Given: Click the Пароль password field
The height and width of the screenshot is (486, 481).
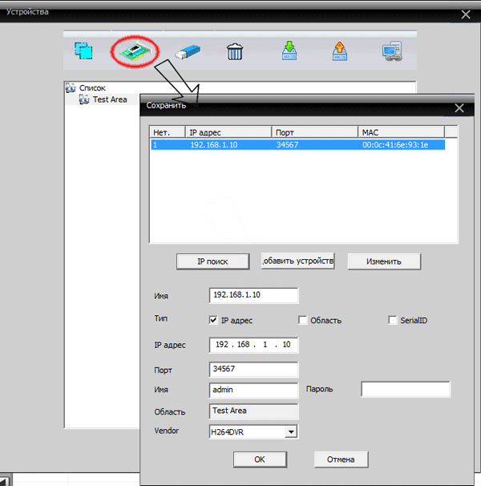Looking at the screenshot, I should [406, 389].
